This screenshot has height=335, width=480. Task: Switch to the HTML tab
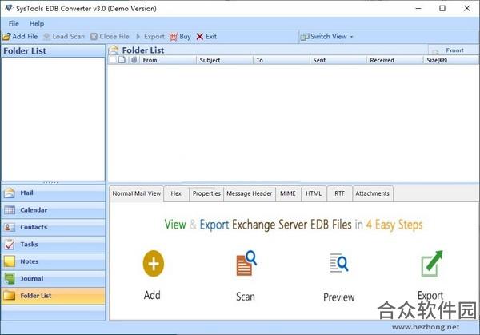tap(314, 193)
